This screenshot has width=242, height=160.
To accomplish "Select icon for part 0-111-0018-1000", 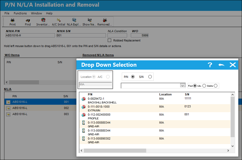I will 84,107.
